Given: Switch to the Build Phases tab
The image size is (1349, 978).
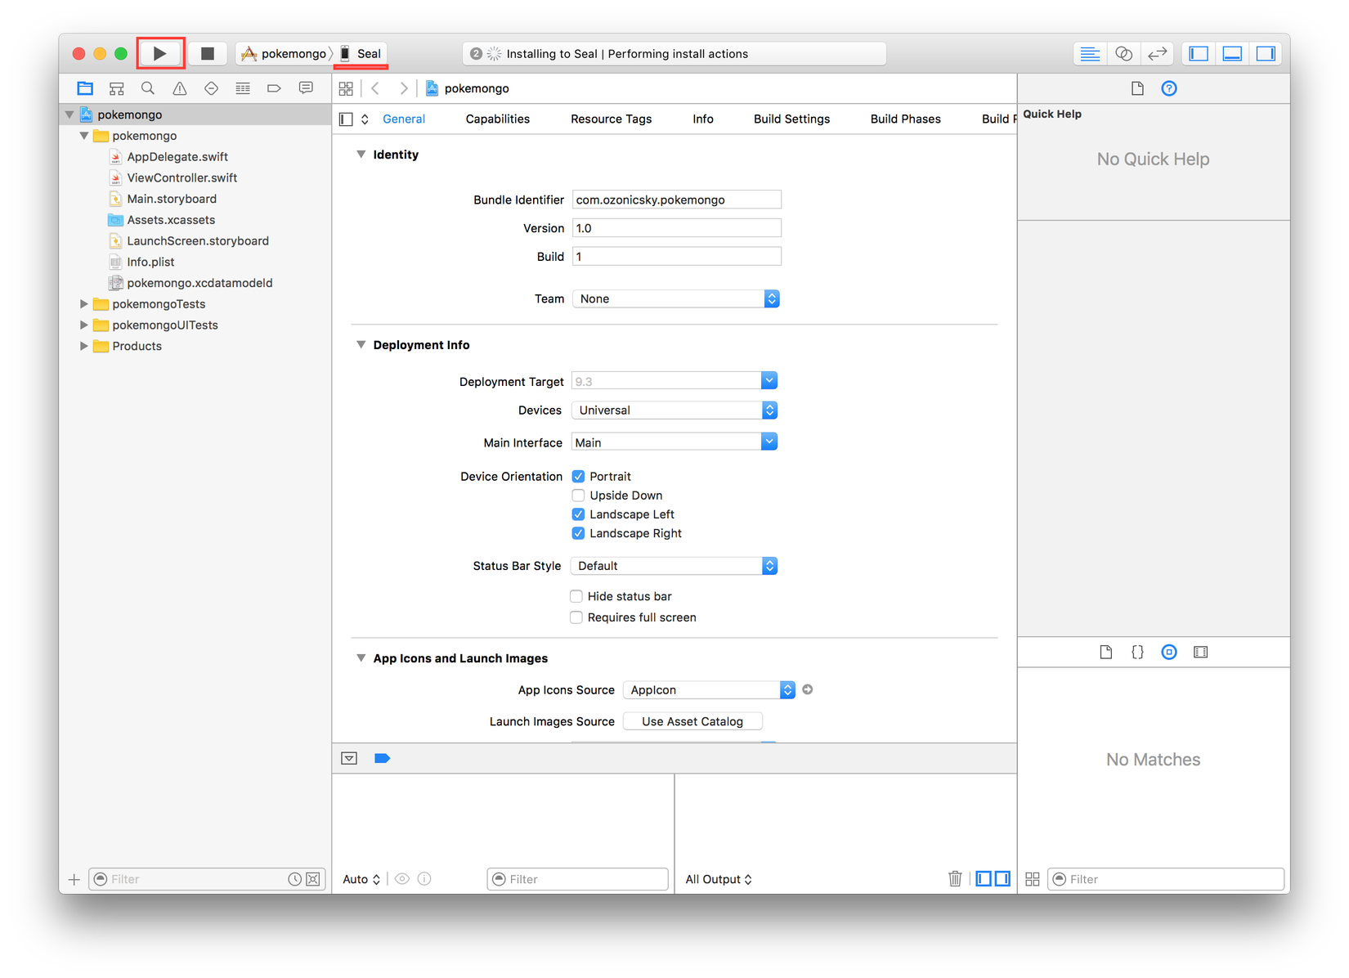Looking at the screenshot, I should pyautogui.click(x=906, y=119).
